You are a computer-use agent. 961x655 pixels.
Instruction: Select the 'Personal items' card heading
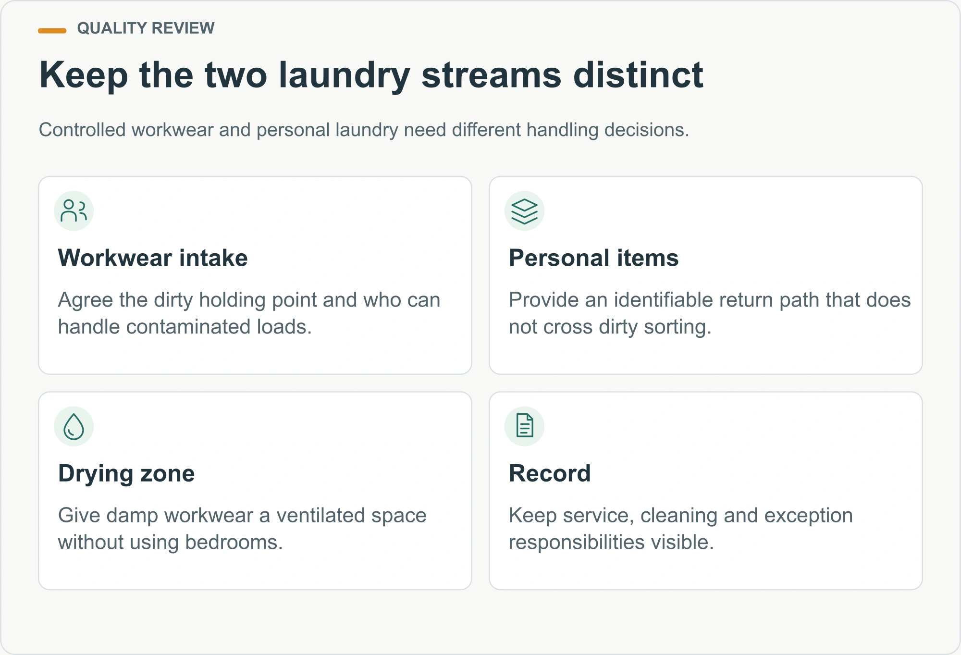pos(593,258)
